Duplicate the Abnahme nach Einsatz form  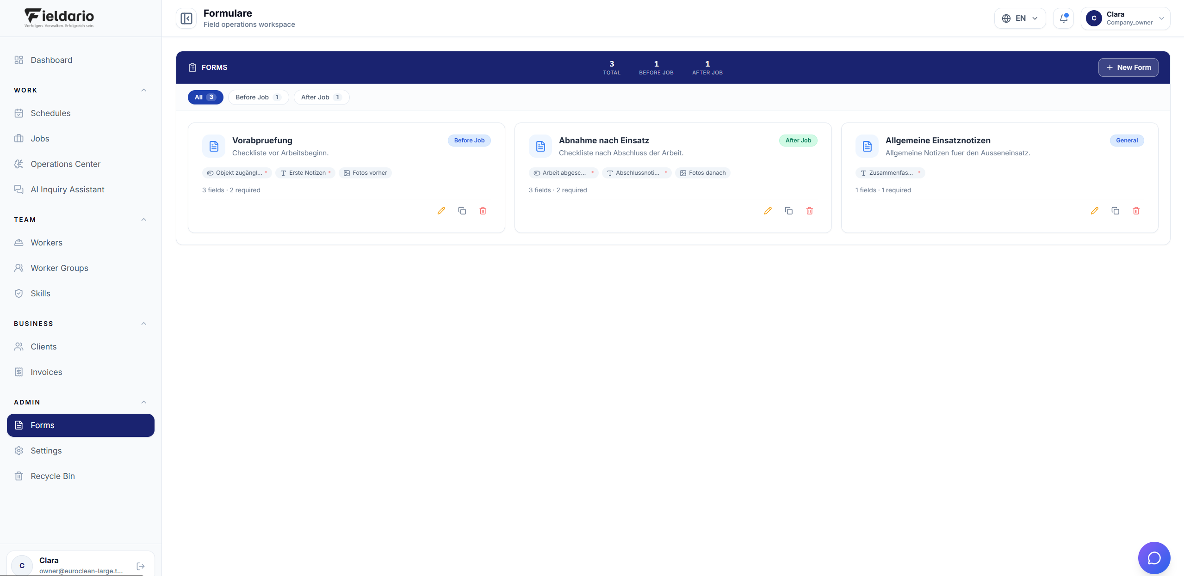click(x=788, y=211)
